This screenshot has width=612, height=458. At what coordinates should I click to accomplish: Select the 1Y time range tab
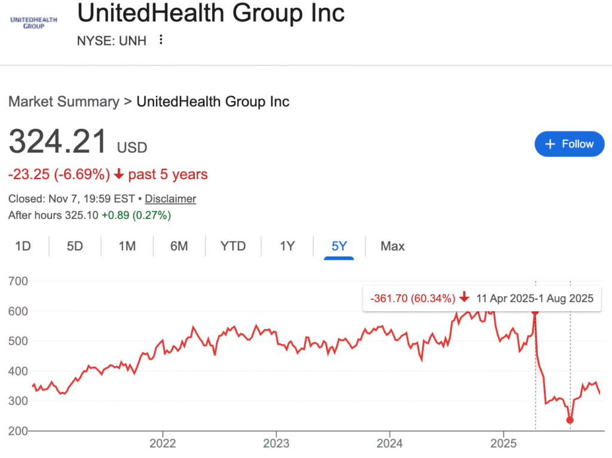(x=287, y=246)
